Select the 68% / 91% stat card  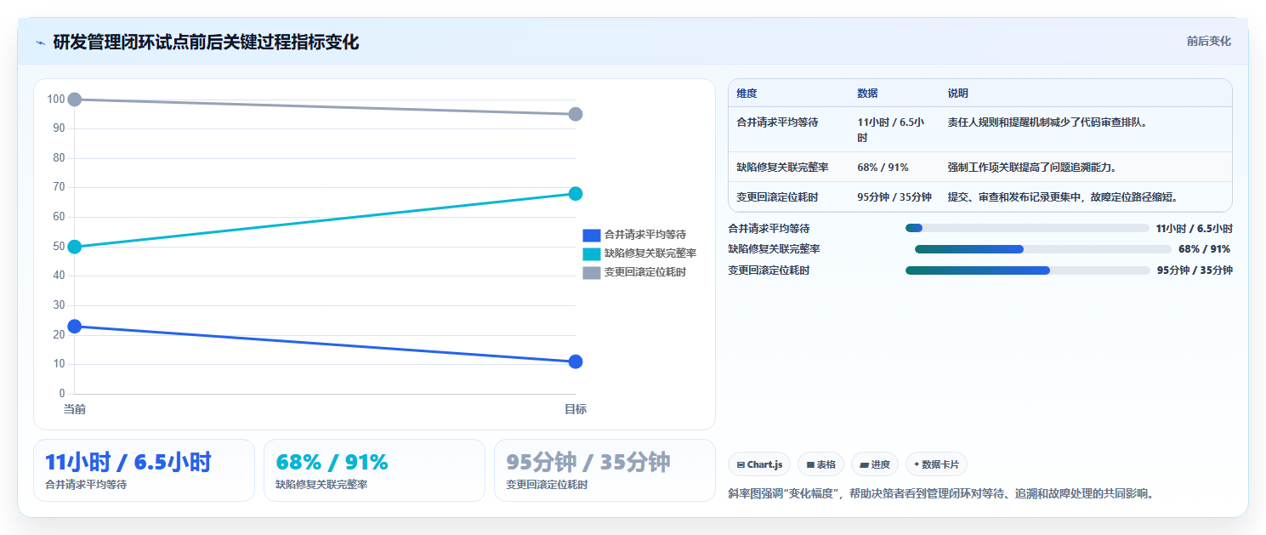click(374, 470)
